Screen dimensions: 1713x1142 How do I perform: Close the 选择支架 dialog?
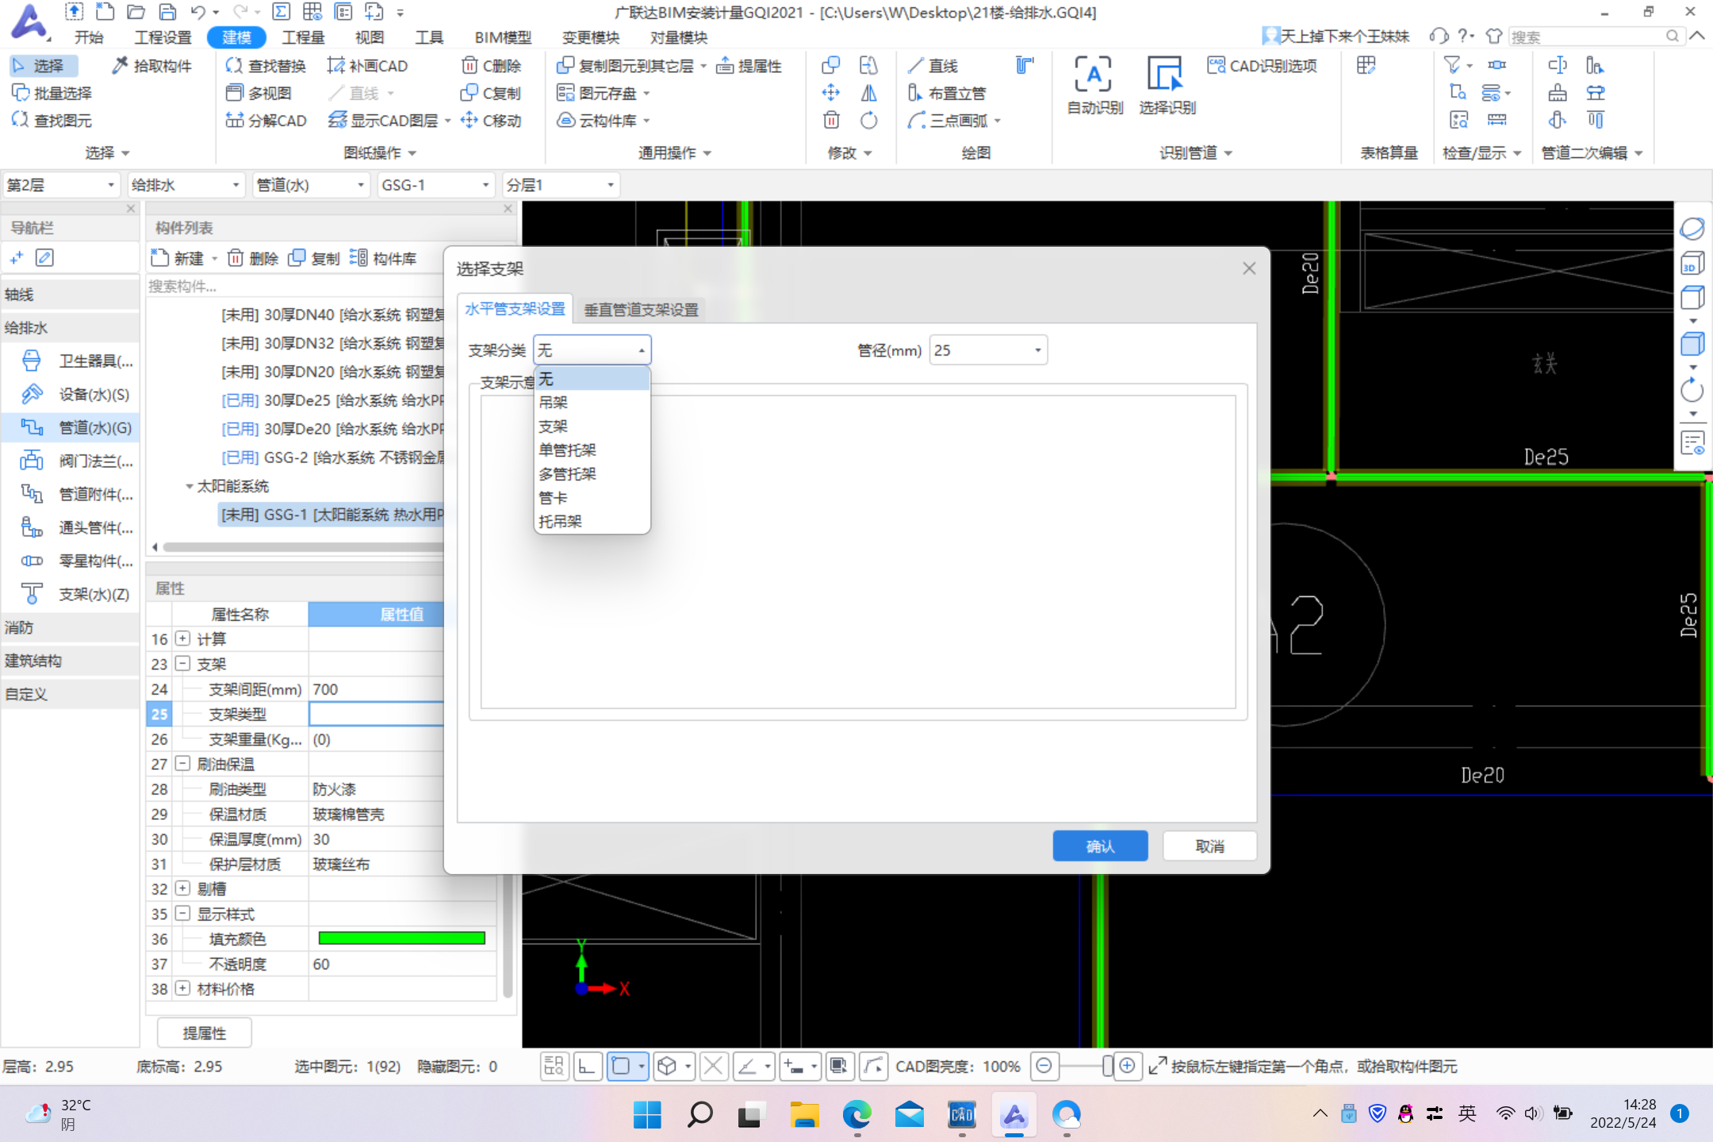tap(1249, 269)
